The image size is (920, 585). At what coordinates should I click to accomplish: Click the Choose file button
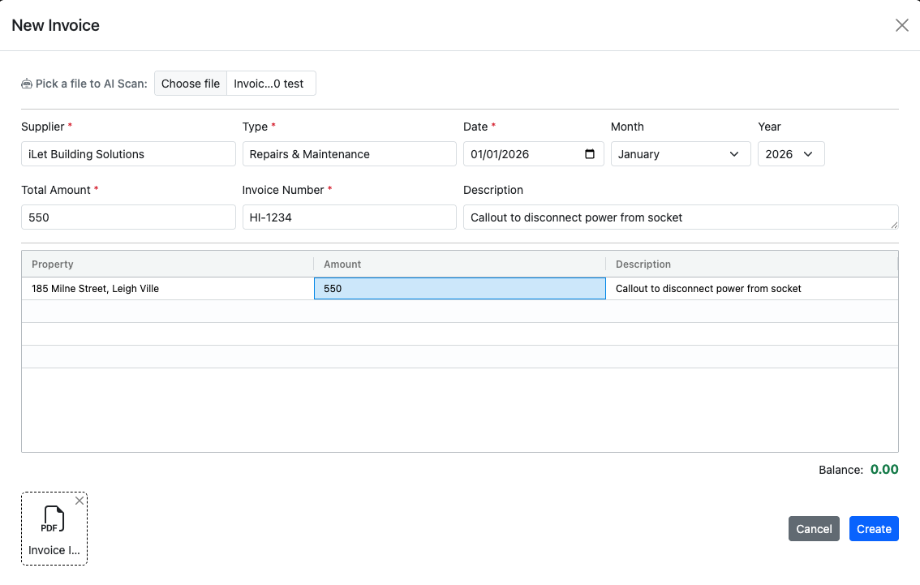point(190,83)
